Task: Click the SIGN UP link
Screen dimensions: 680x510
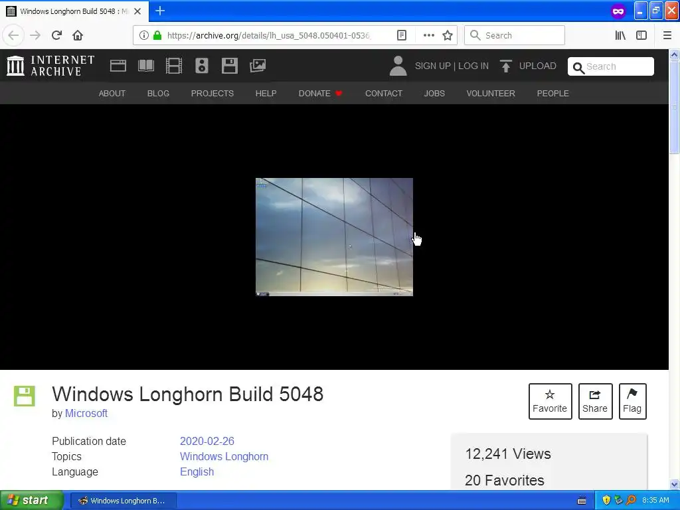Action: (x=433, y=66)
